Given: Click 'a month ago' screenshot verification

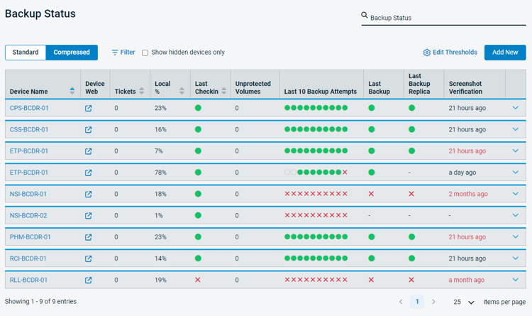Looking at the screenshot, I should pyautogui.click(x=466, y=280).
